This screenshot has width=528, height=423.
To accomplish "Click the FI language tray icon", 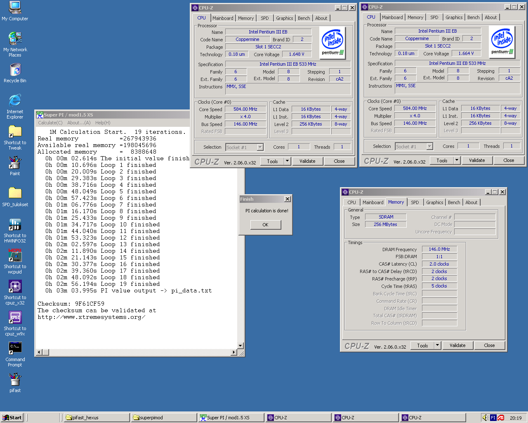I will click(493, 418).
